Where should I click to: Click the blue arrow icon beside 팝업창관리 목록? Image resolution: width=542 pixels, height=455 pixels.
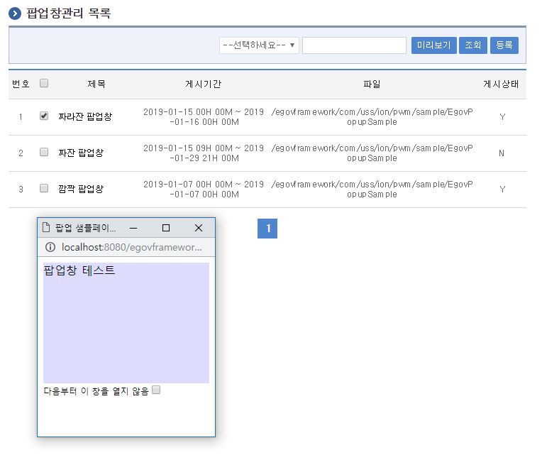pyautogui.click(x=15, y=14)
